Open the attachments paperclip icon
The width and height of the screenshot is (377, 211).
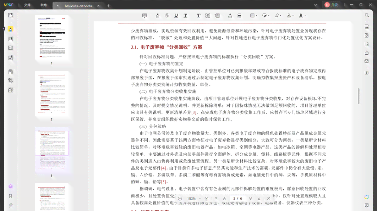point(10,206)
